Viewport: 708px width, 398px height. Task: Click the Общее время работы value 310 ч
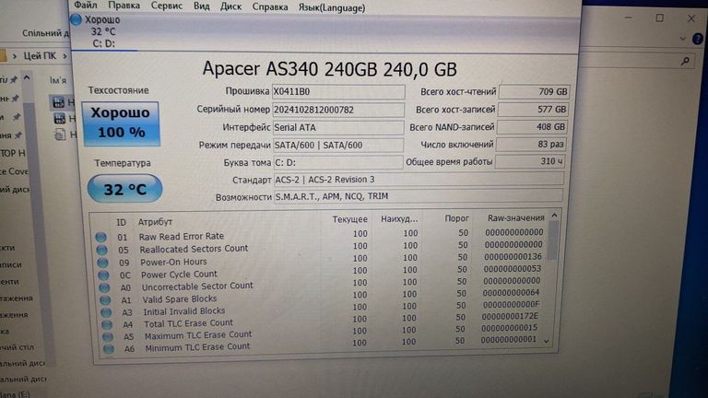(530, 161)
